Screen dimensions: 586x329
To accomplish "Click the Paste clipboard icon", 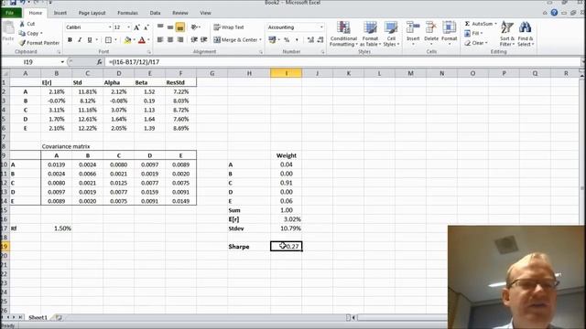I will click(x=8, y=28).
